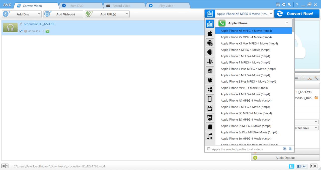
Task: Click the file path in status bar
Action: [x=59, y=166]
